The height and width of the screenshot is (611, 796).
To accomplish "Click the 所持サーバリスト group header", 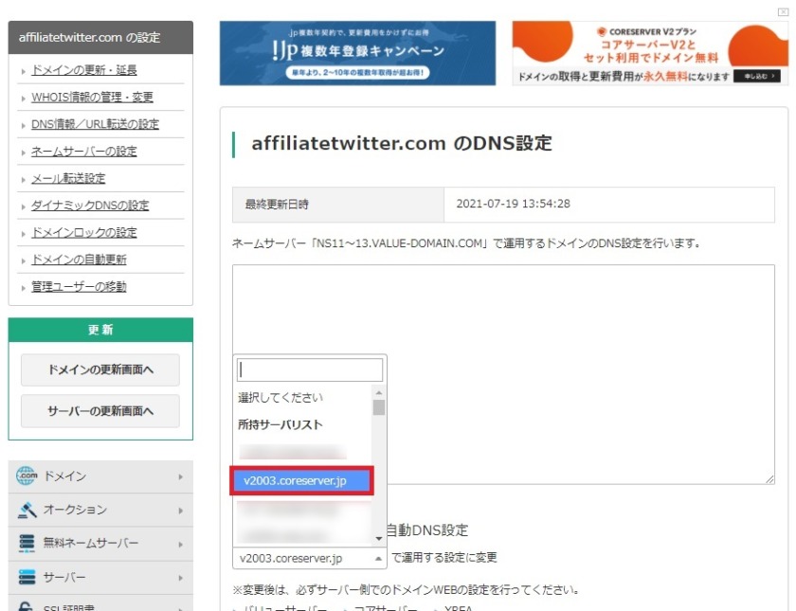I will 280,424.
